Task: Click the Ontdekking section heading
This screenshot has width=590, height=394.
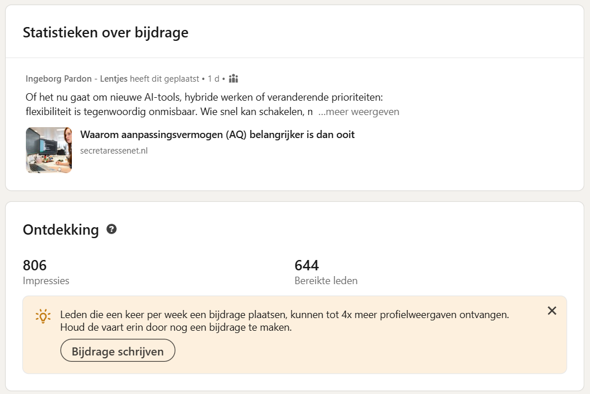Action: tap(60, 230)
